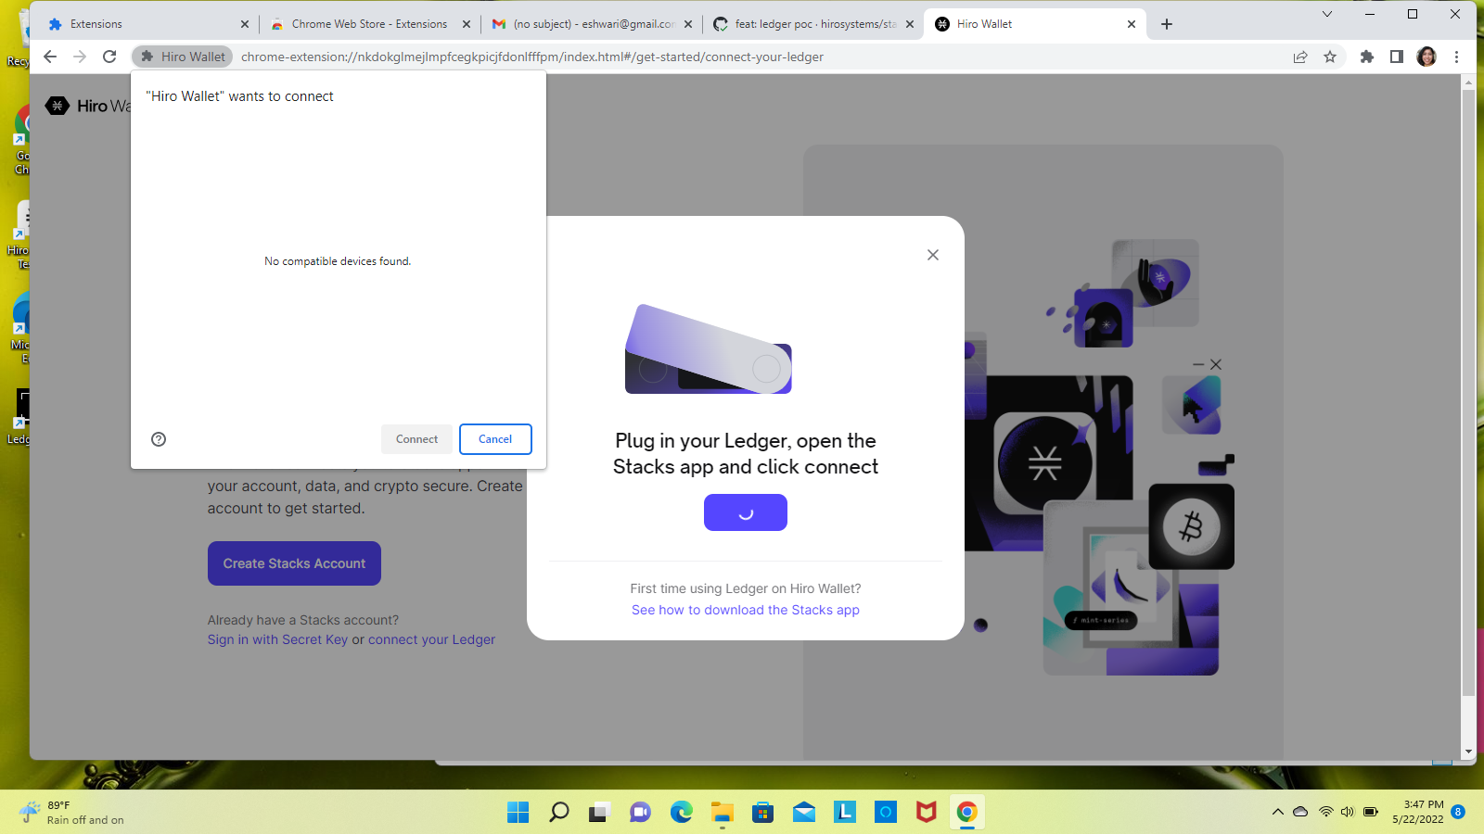Open the Chrome extensions puzzle icon
The width and height of the screenshot is (1484, 834).
click(x=1367, y=57)
